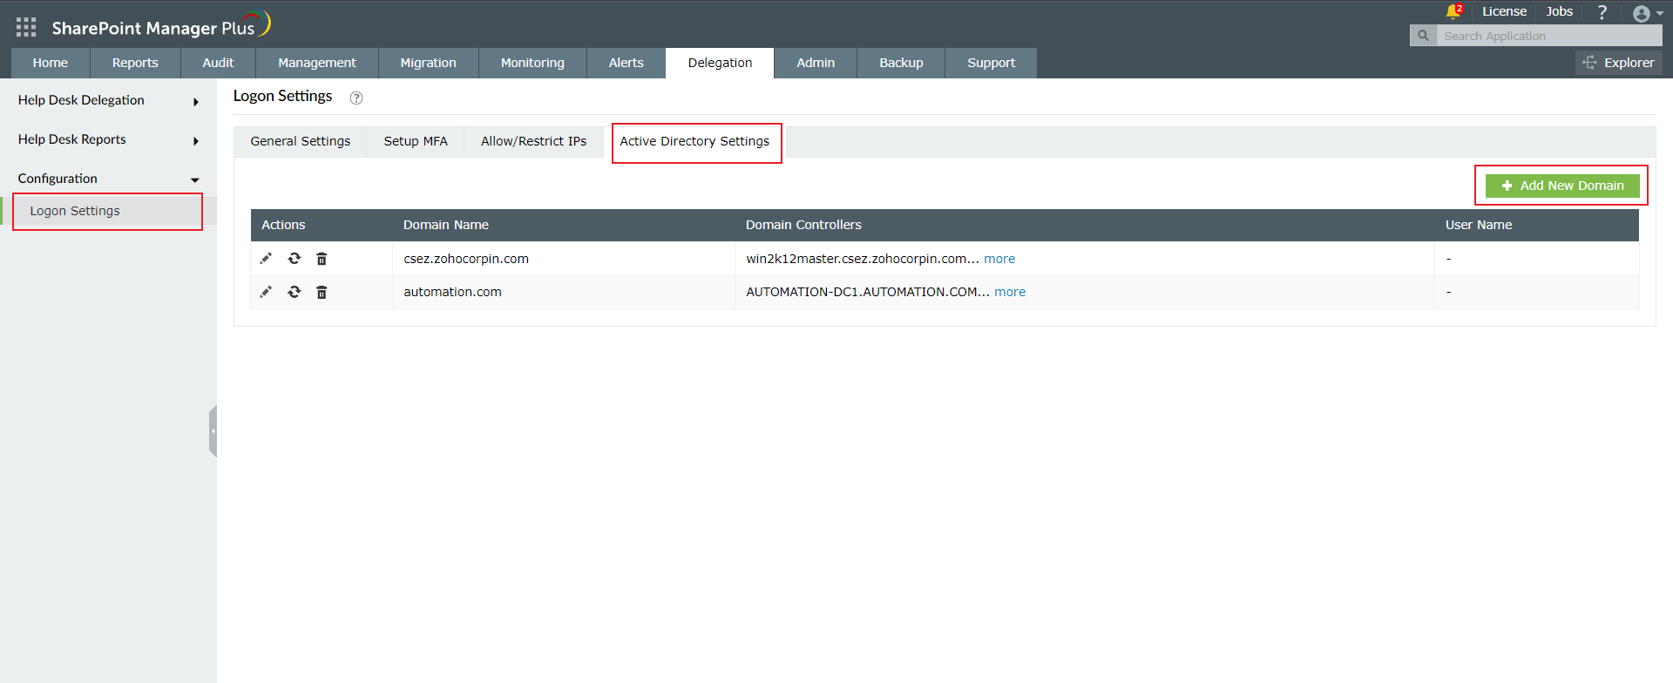Click SharePoint Manager Plus logo
This screenshot has width=1673, height=683.
pyautogui.click(x=161, y=26)
